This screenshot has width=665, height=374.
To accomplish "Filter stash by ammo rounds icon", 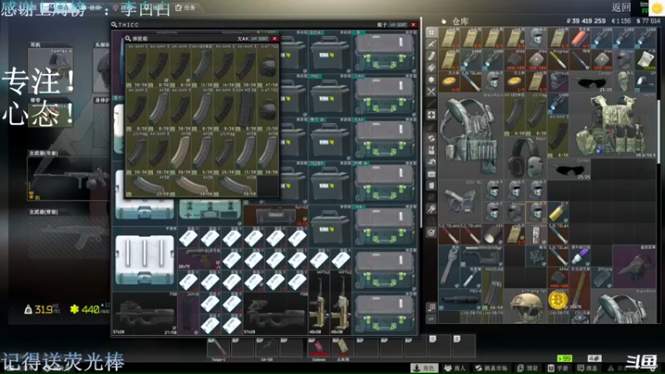I will click(x=431, y=68).
